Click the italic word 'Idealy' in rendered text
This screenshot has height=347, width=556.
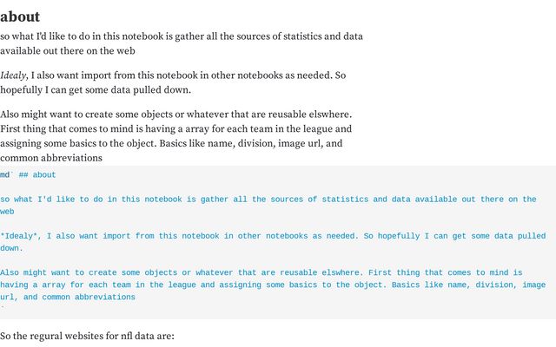(14, 75)
